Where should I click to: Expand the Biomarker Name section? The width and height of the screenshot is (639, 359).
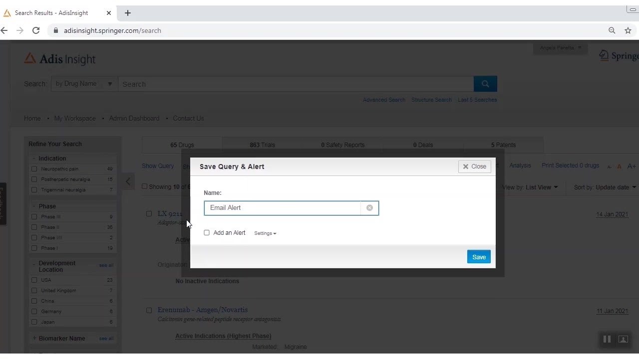pos(34,338)
